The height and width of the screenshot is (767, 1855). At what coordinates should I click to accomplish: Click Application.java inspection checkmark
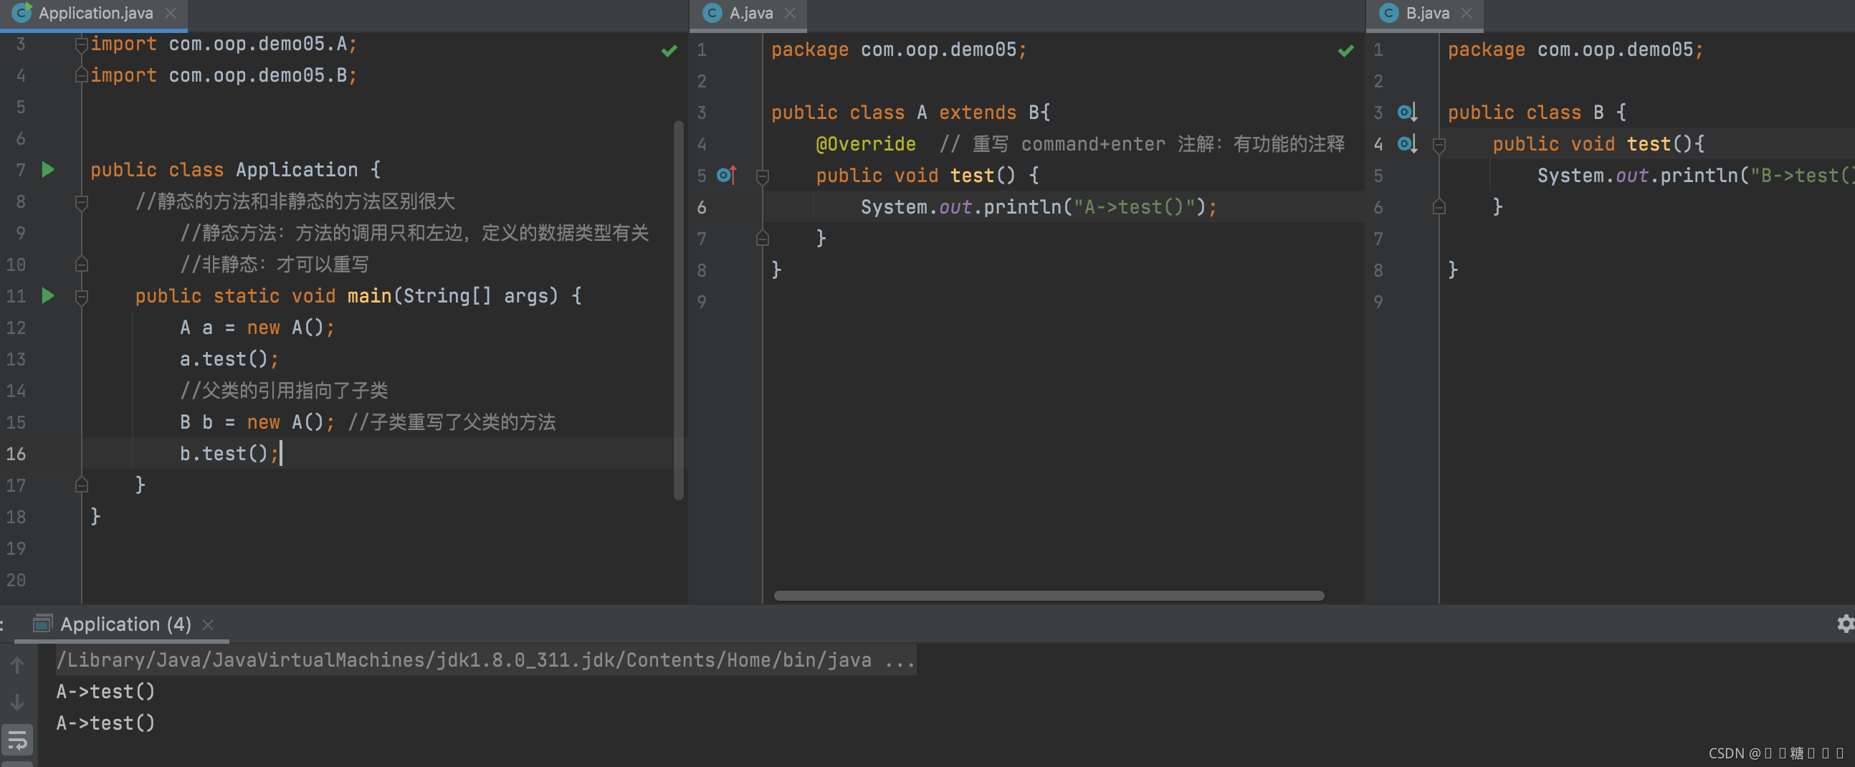pyautogui.click(x=669, y=50)
